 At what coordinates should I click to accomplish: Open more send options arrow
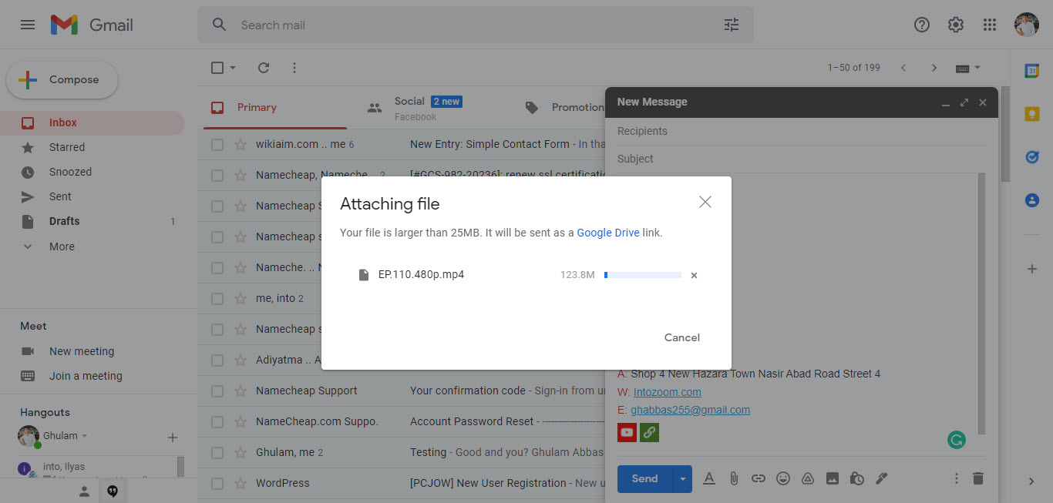682,478
